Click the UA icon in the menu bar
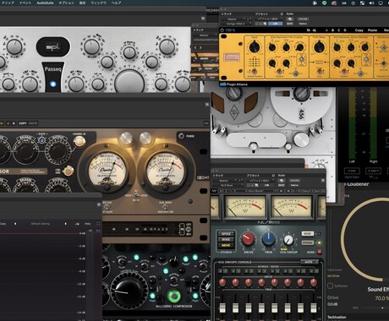 344,3
